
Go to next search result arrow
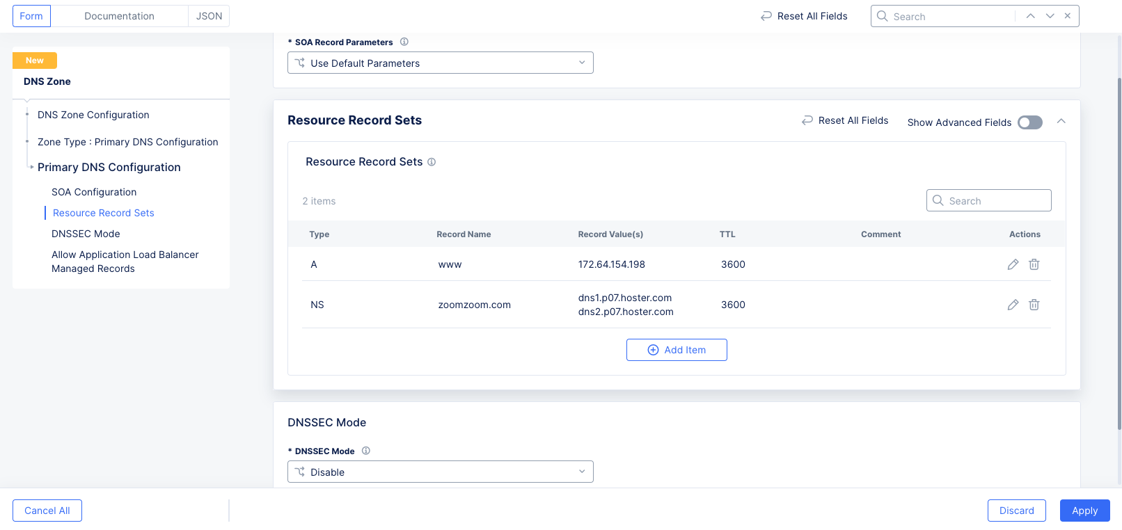pyautogui.click(x=1050, y=16)
